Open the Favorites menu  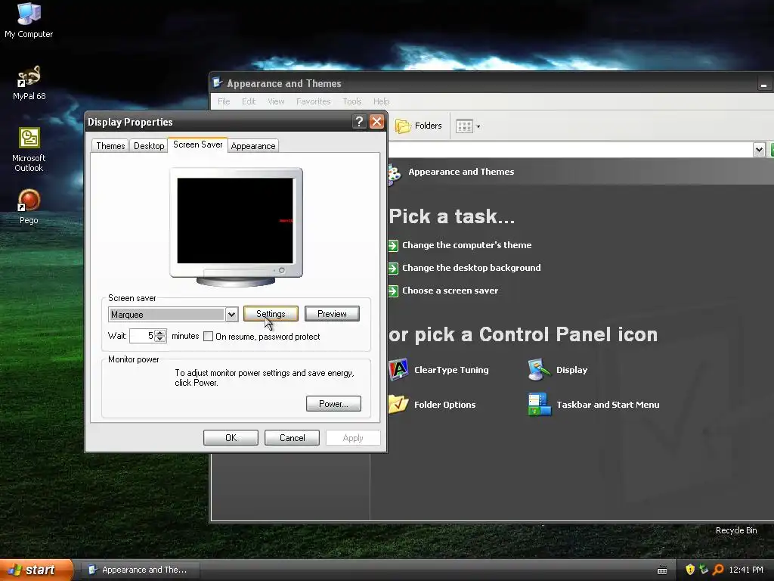tap(313, 101)
